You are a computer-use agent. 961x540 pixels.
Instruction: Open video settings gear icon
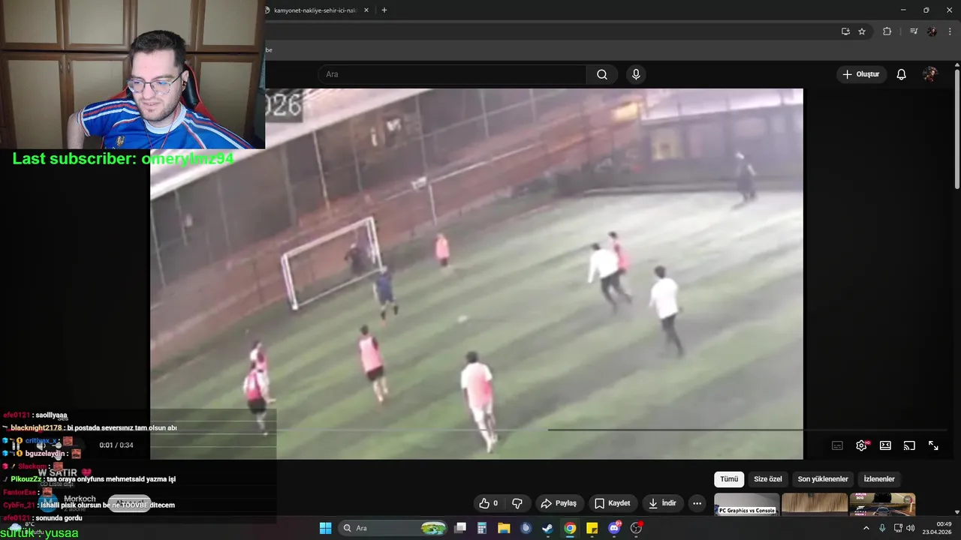[861, 445]
